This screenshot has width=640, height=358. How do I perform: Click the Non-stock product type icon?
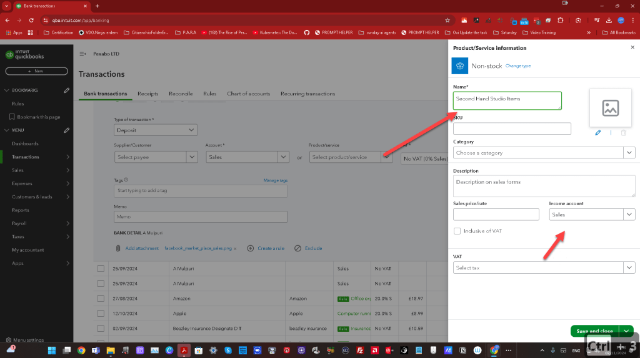(x=459, y=66)
